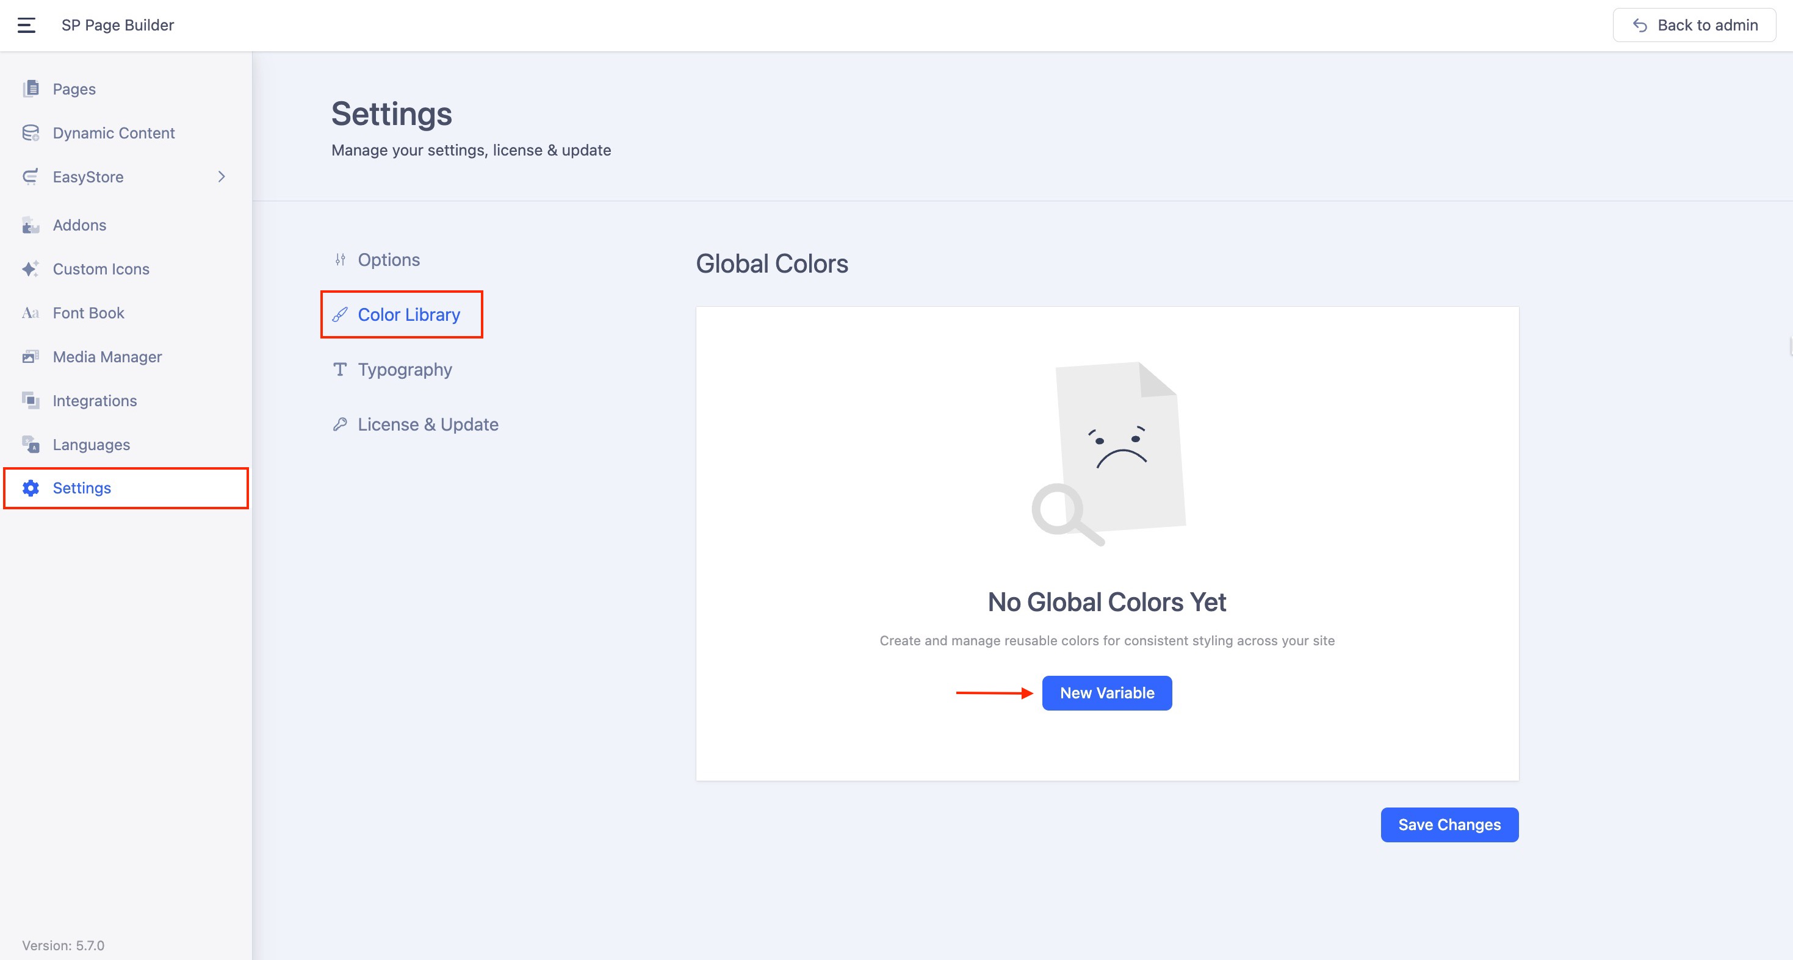Click the Addons puzzle icon
Viewport: 1793px width, 960px height.
pos(31,226)
